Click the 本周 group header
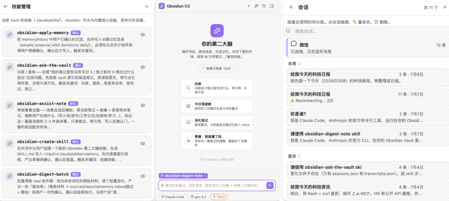 point(294,64)
